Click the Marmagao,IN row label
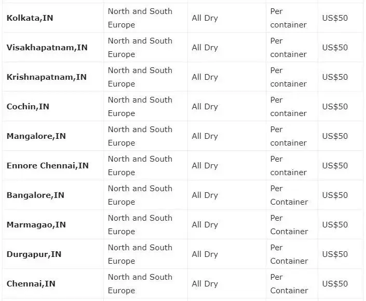This screenshot has height=301, width=366. click(36, 225)
